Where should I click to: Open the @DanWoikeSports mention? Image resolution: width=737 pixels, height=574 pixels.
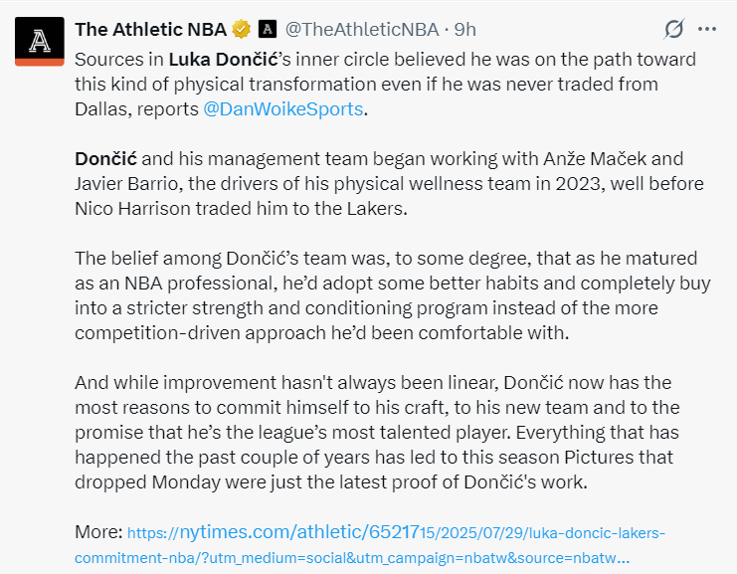(x=282, y=108)
